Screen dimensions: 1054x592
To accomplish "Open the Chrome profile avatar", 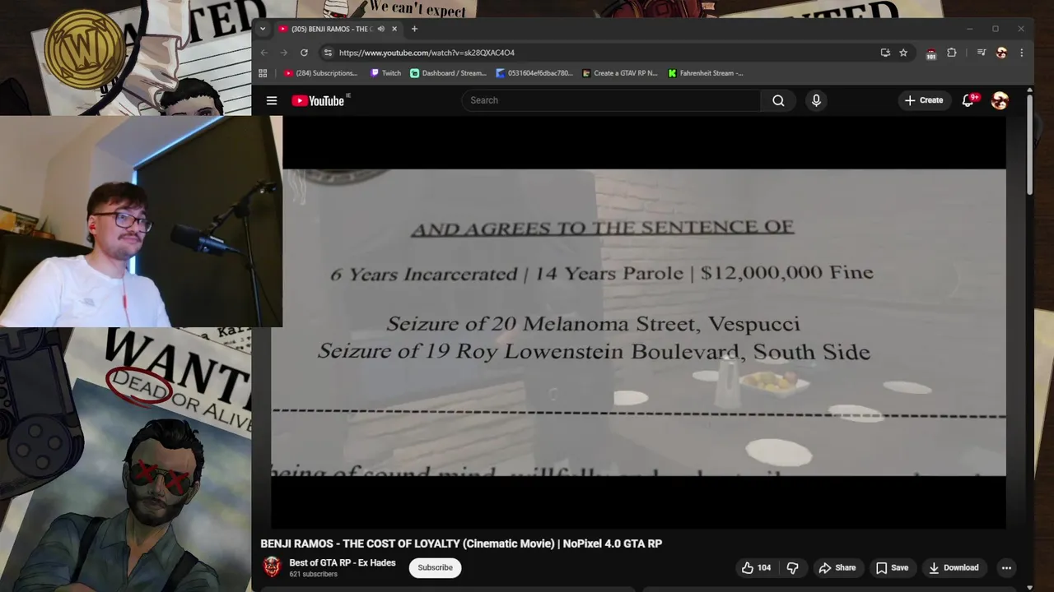I will 1001,53.
